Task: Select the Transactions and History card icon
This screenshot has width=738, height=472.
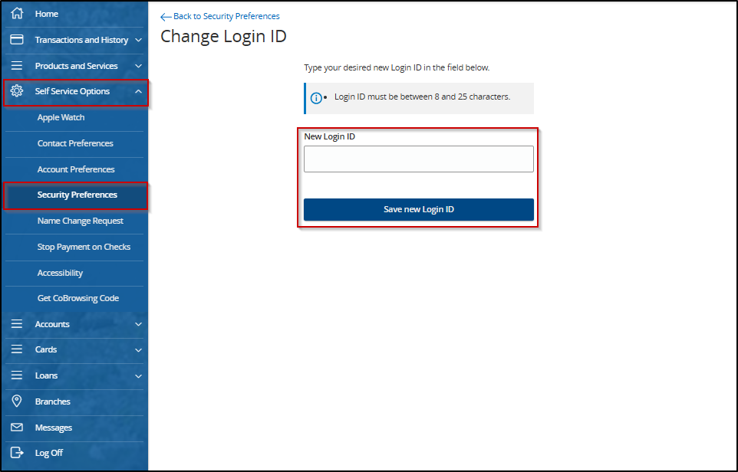Action: pos(17,39)
